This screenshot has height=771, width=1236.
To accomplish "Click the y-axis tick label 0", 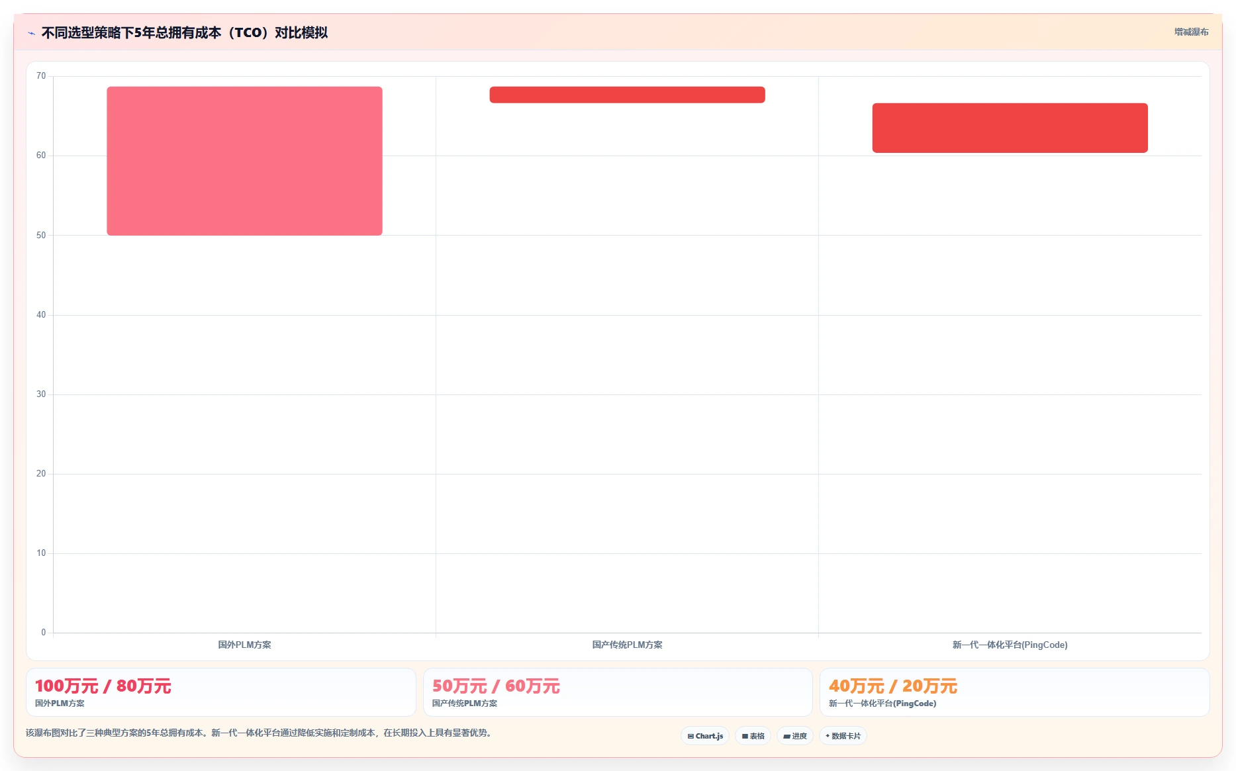I will click(x=44, y=633).
